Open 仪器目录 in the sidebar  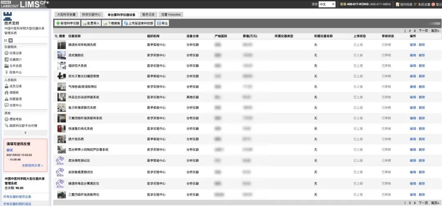(16, 53)
